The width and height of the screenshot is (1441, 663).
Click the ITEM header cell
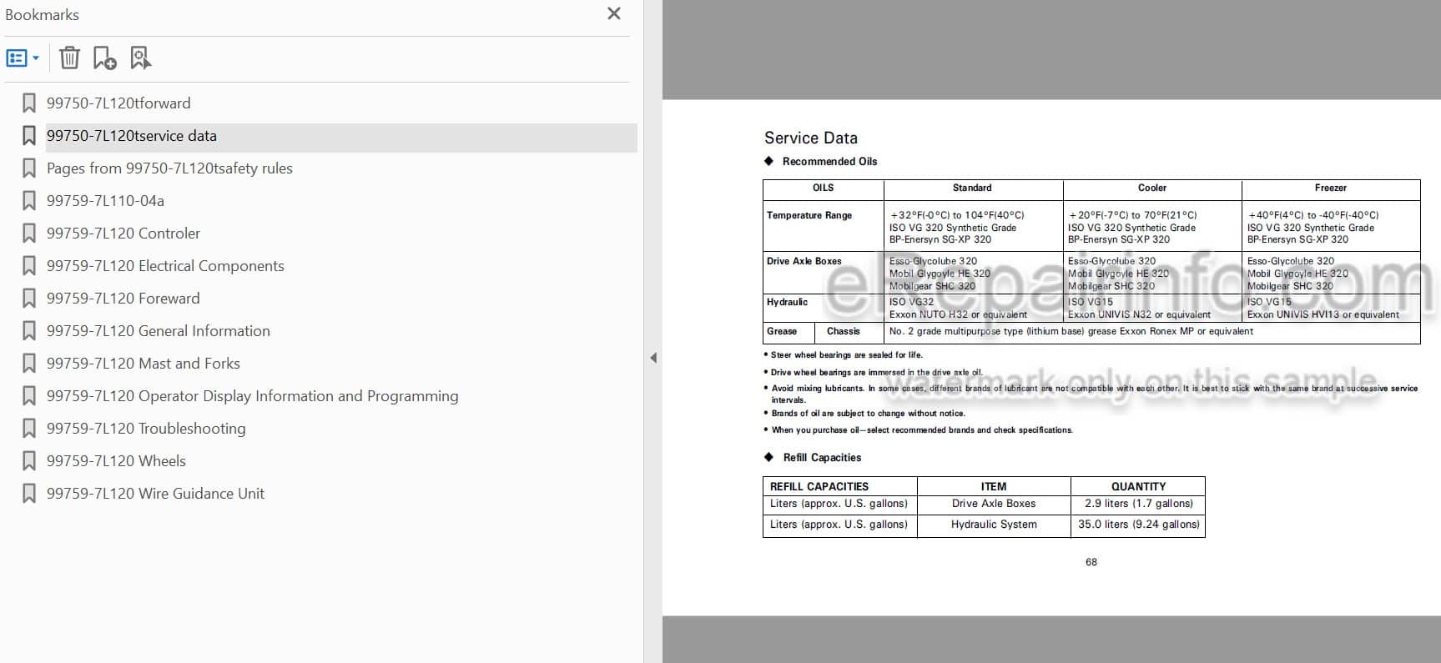click(994, 486)
